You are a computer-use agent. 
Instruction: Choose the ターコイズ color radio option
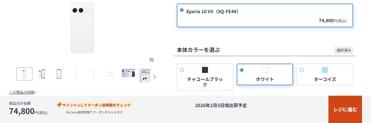[x=301, y=70]
